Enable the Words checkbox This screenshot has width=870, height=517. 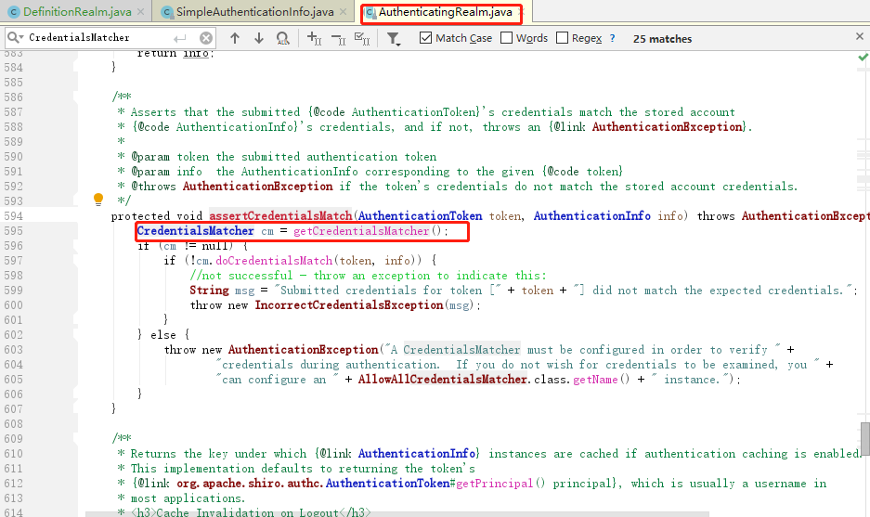(506, 38)
